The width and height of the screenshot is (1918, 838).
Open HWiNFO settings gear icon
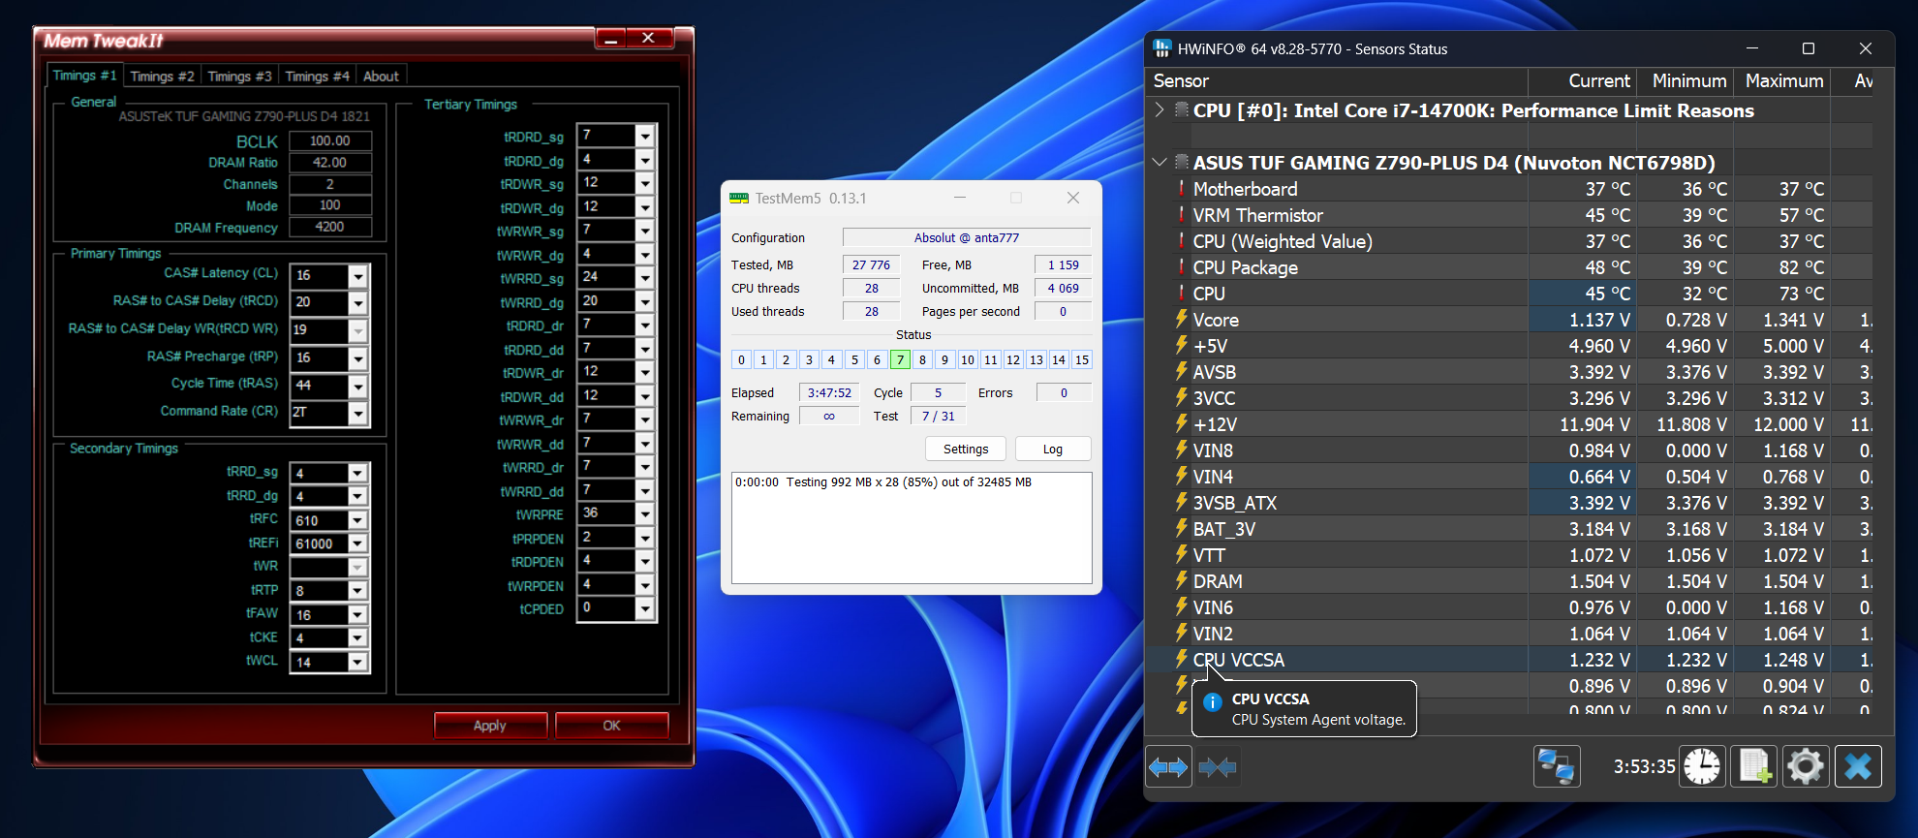click(1806, 767)
